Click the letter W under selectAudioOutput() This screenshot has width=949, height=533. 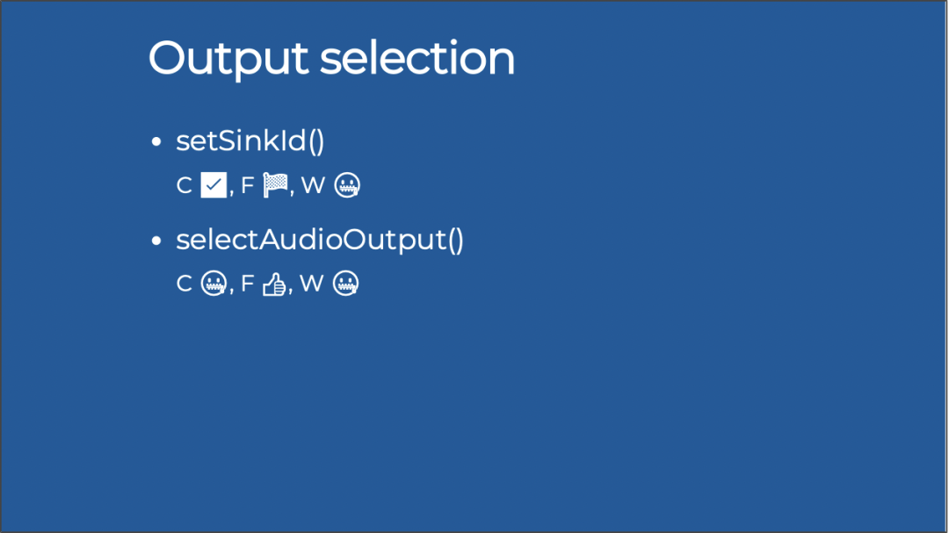312,284
